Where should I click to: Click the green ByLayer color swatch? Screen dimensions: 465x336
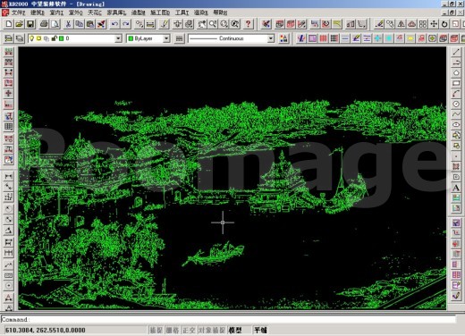[x=131, y=38]
